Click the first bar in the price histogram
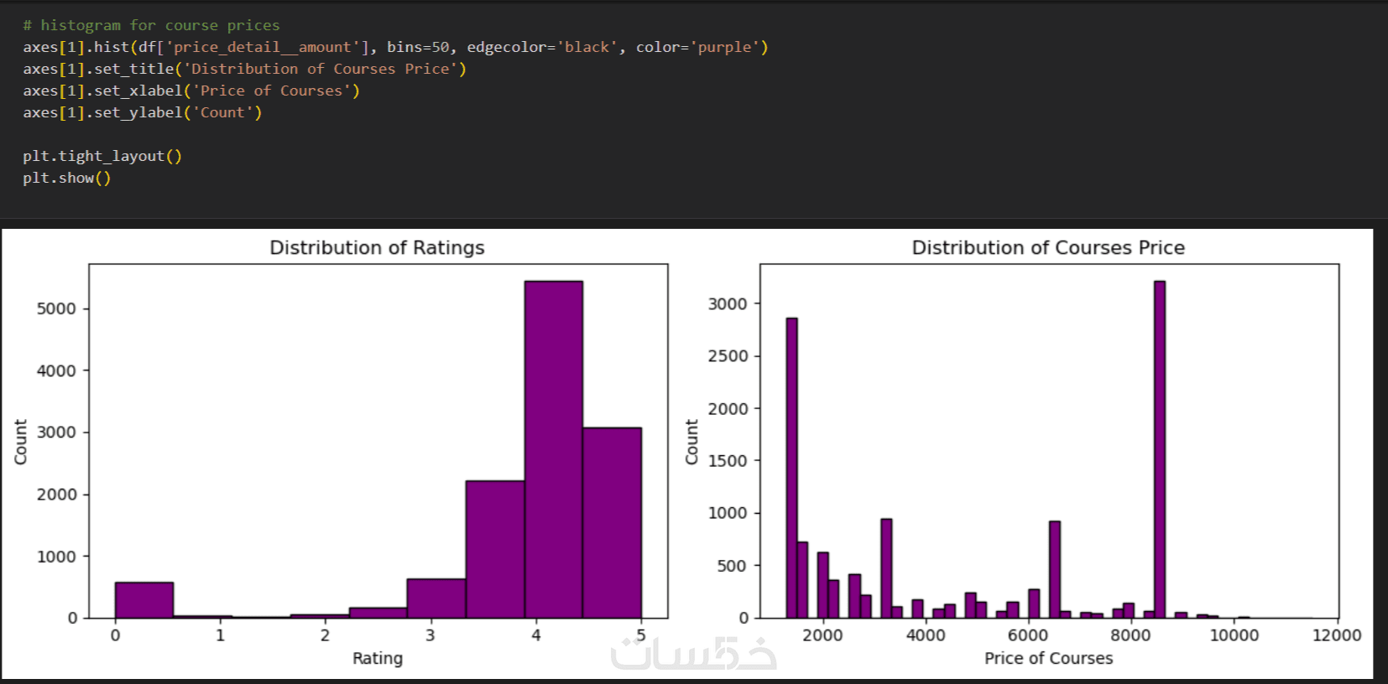1388x684 pixels. click(x=791, y=468)
